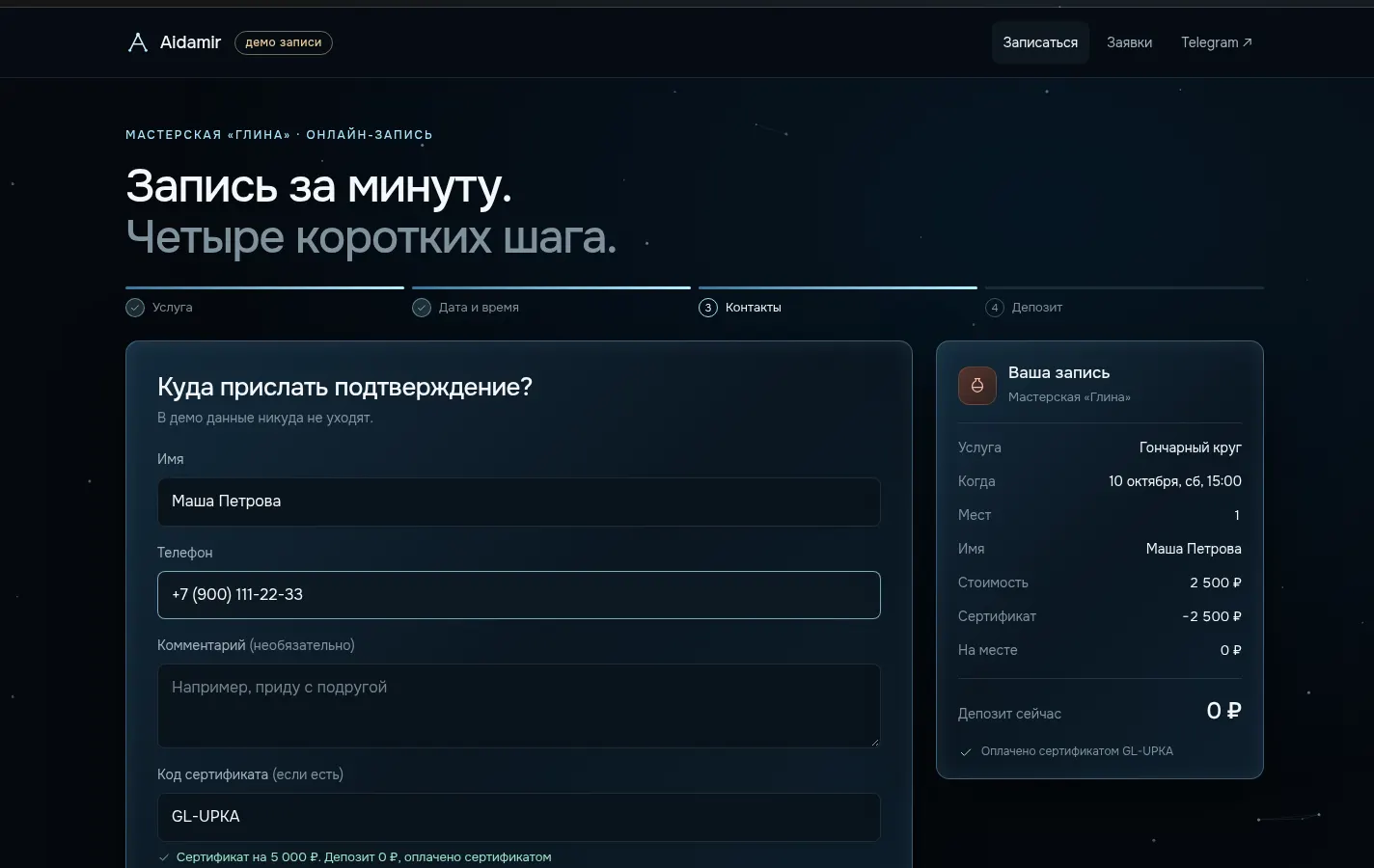1374x868 pixels.
Task: Click the Aidamir logo icon
Action: click(138, 42)
